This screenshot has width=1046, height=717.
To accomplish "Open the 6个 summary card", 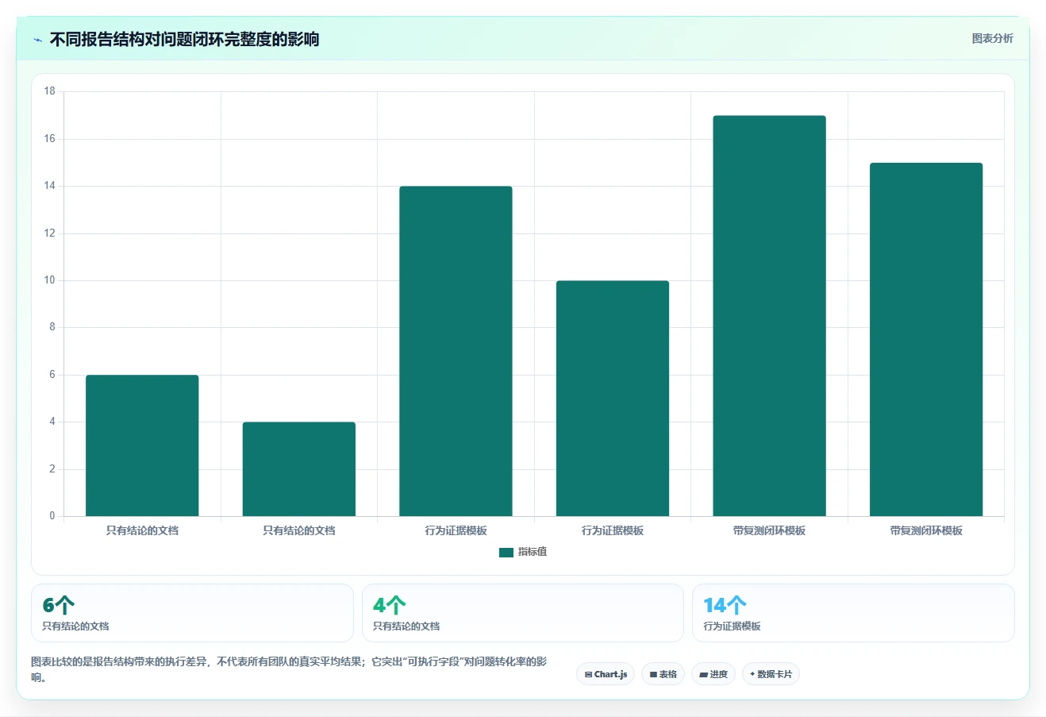I will click(192, 613).
